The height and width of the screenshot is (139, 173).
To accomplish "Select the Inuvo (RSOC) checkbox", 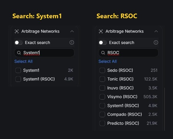I will (102, 88).
